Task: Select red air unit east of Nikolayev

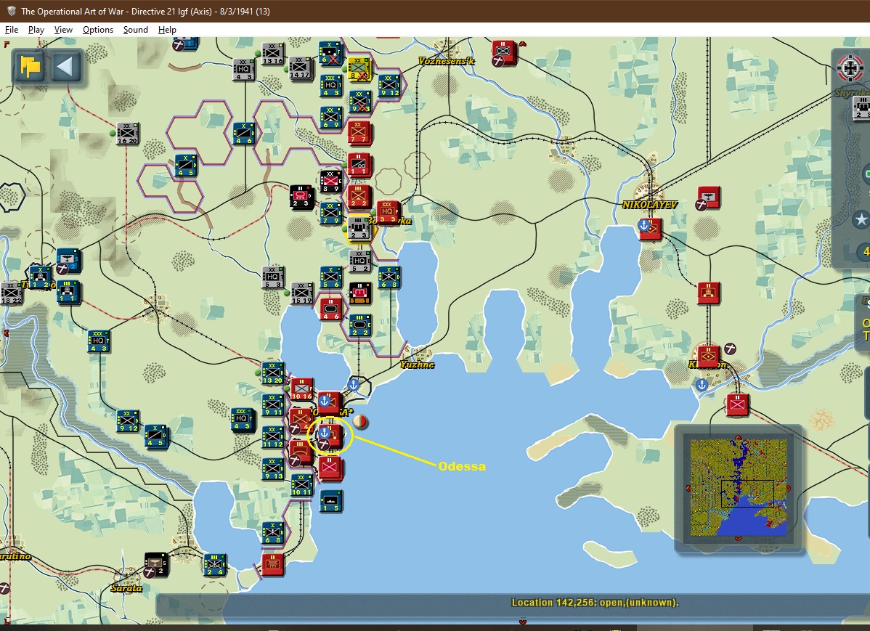Action: [709, 197]
